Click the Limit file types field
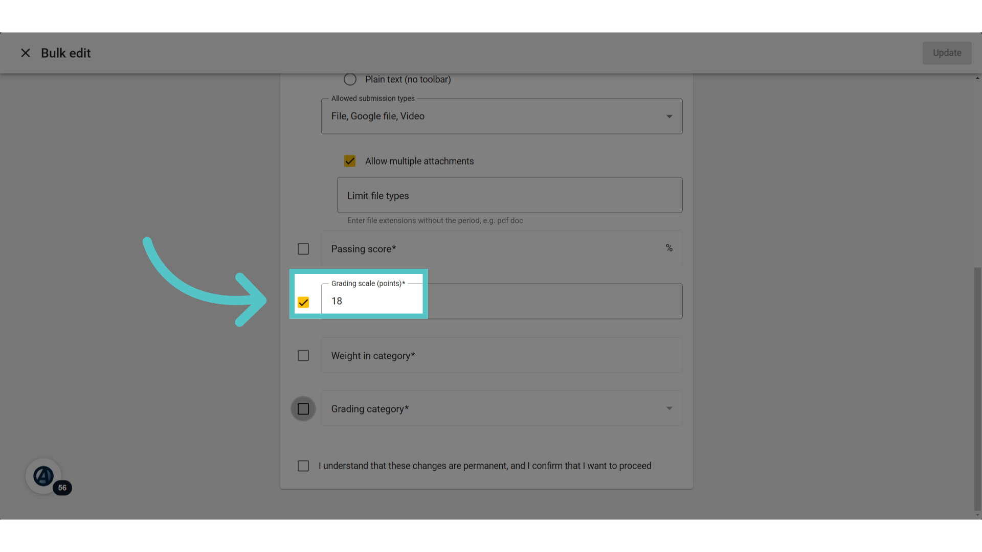This screenshot has width=982, height=552. pyautogui.click(x=509, y=195)
